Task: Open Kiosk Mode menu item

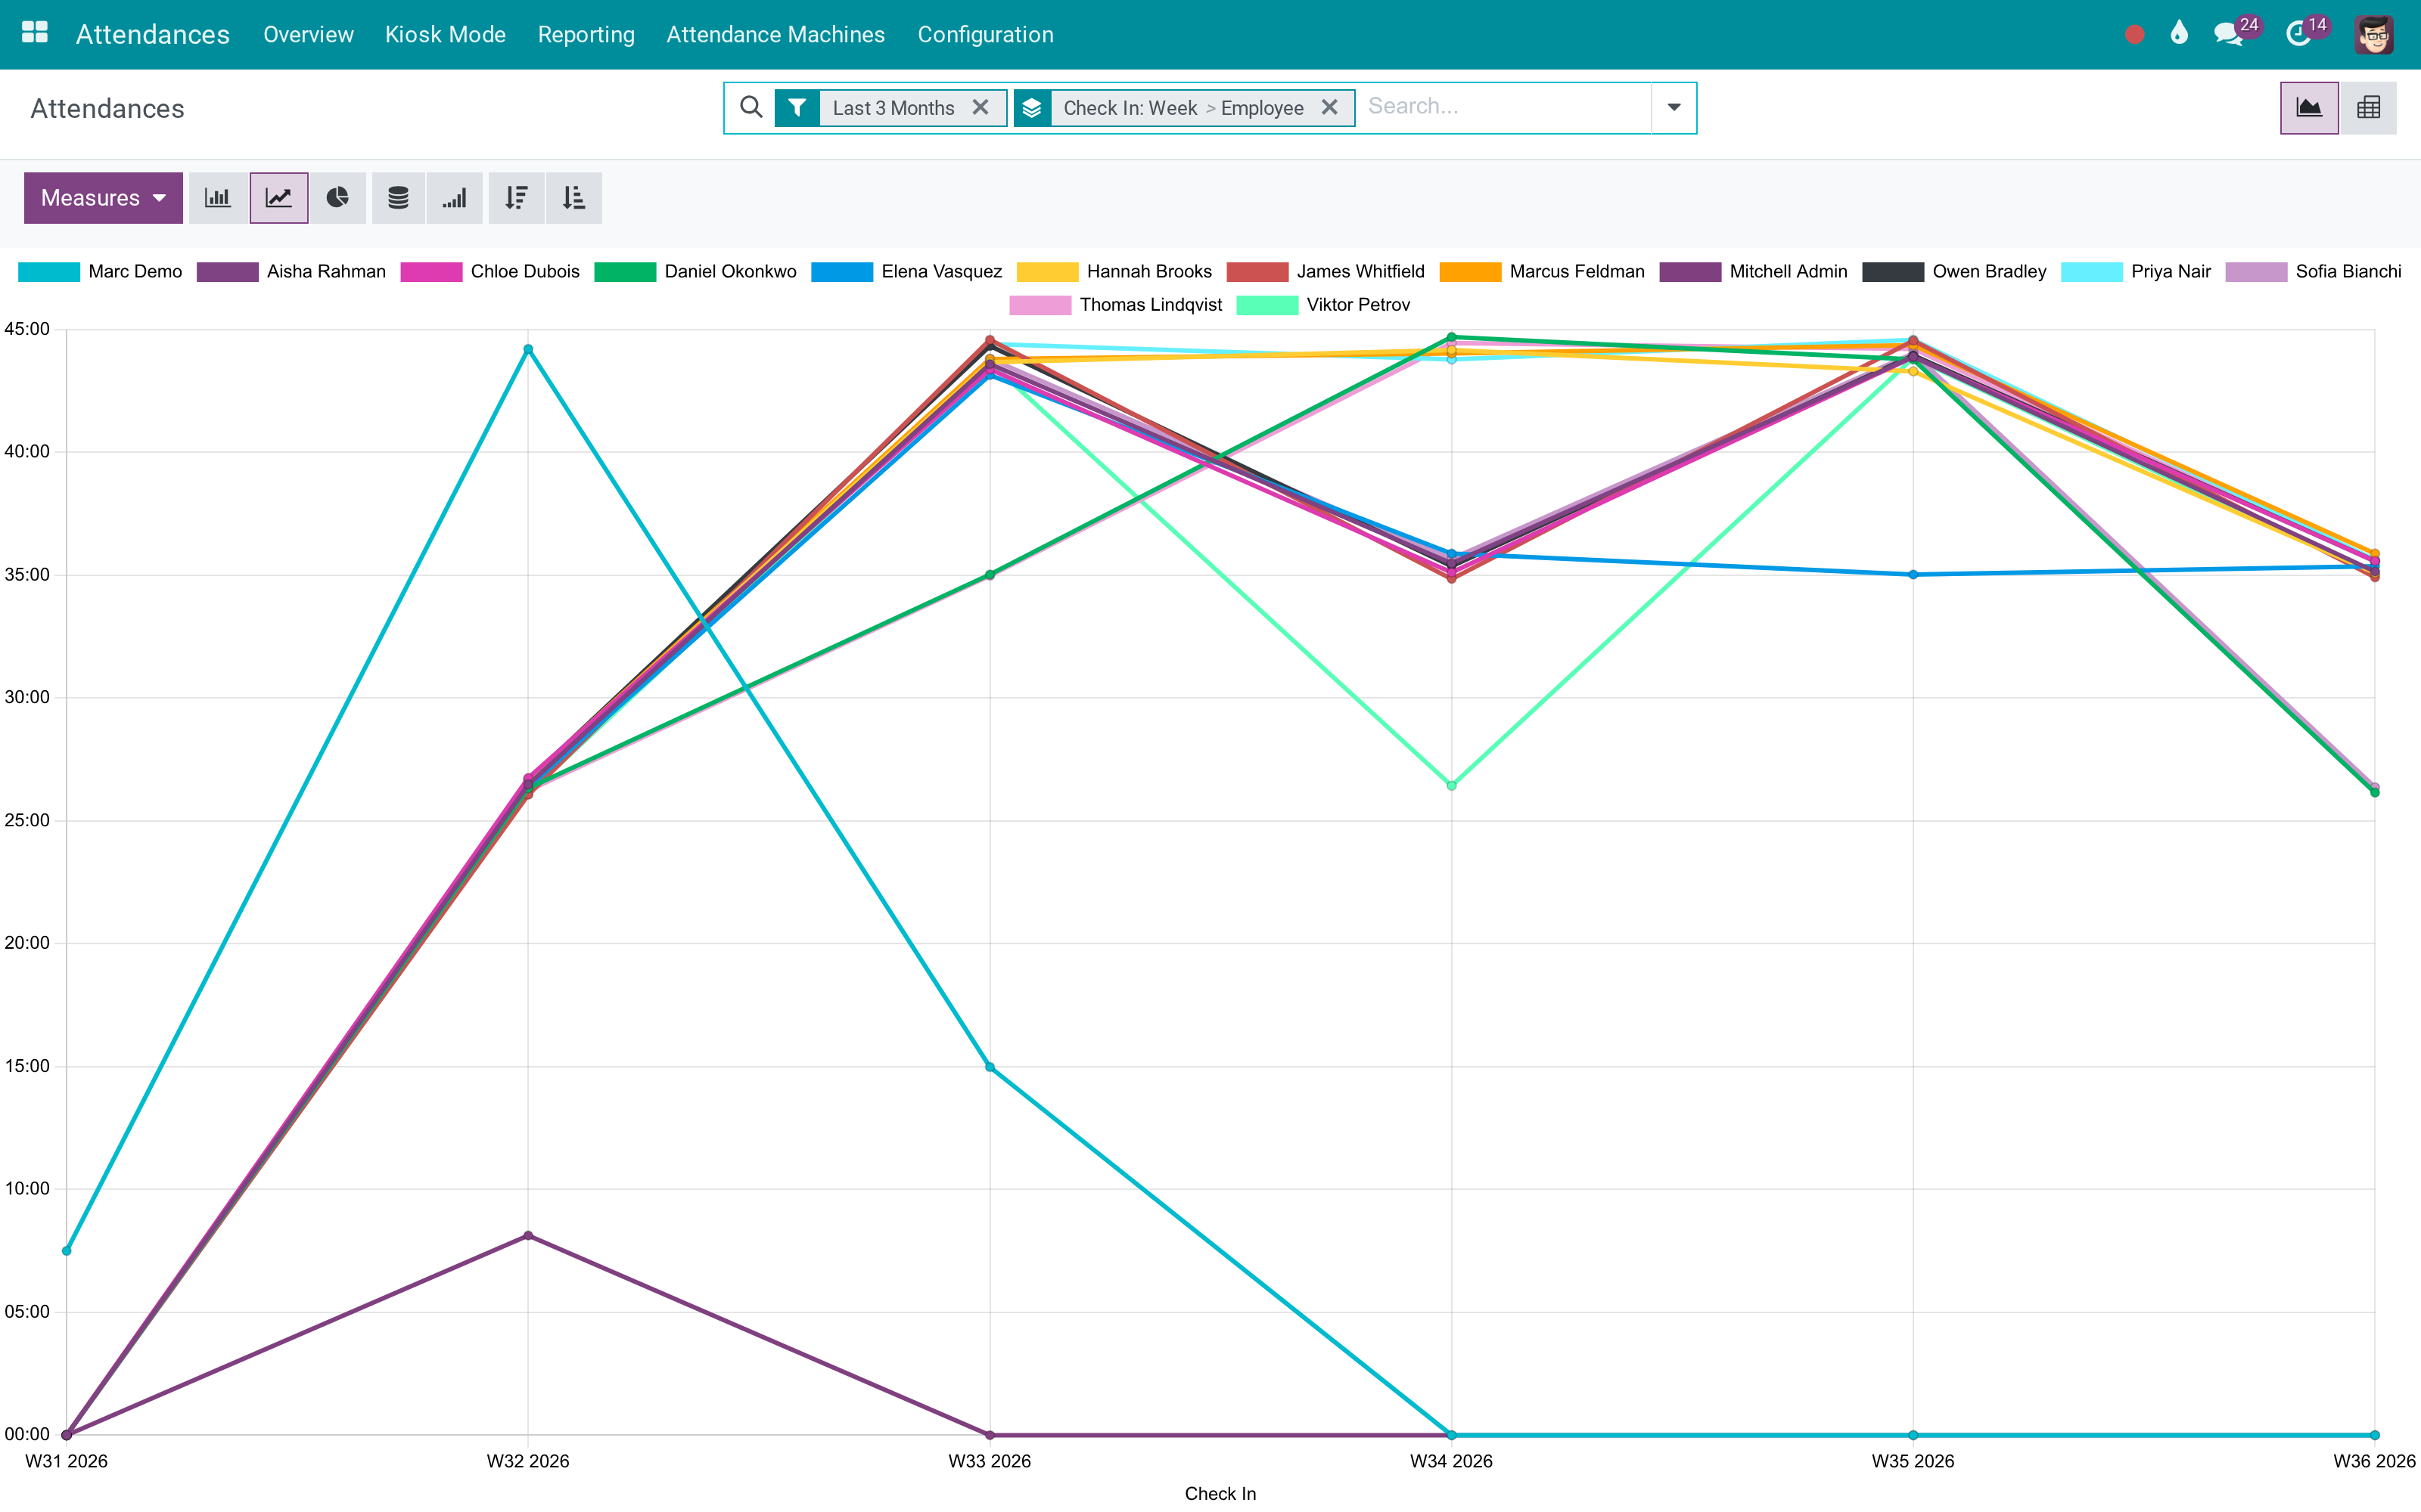Action: (x=445, y=34)
